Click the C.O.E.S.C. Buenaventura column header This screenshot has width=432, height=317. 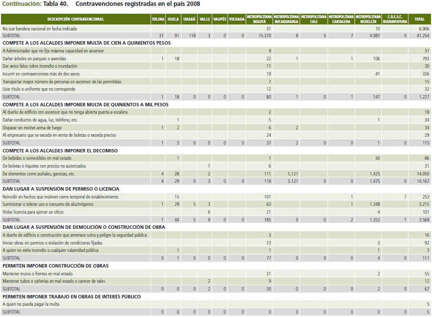click(x=395, y=19)
